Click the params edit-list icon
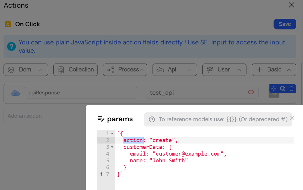 tap(101, 119)
